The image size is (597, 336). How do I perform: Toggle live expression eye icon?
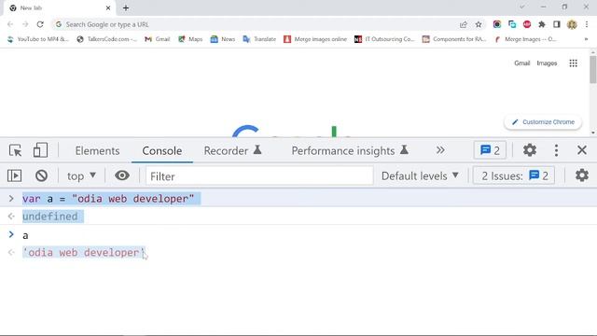pos(122,175)
